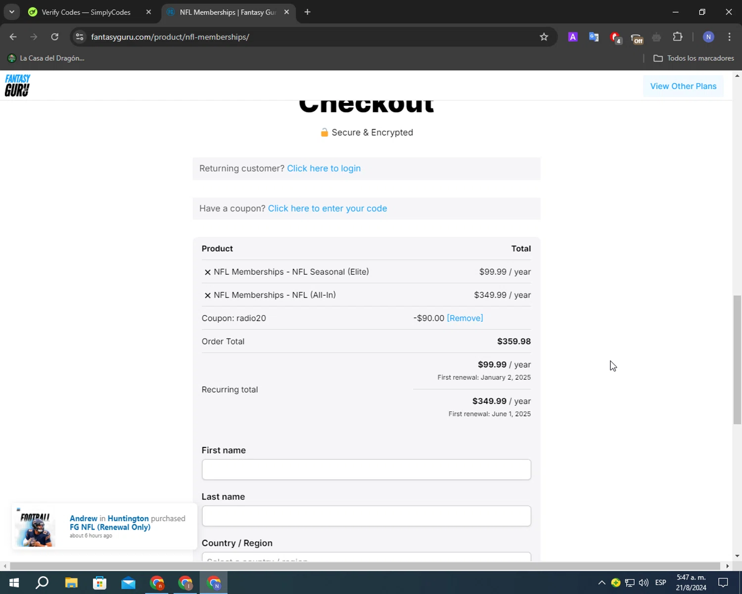The image size is (742, 594).
Task: Close the NFL Memberships tab
Action: pos(286,12)
